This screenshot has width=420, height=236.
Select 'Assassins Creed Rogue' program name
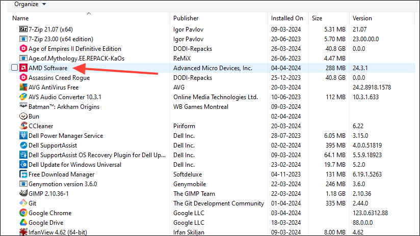click(x=59, y=78)
